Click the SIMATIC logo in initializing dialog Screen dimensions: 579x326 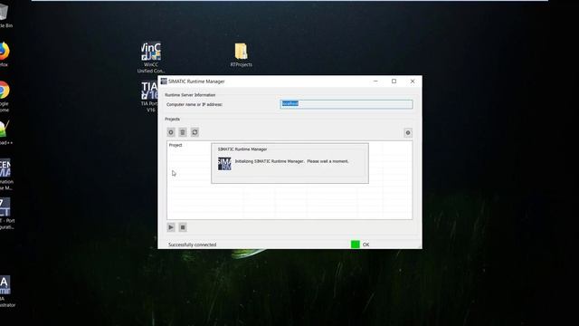[224, 164]
